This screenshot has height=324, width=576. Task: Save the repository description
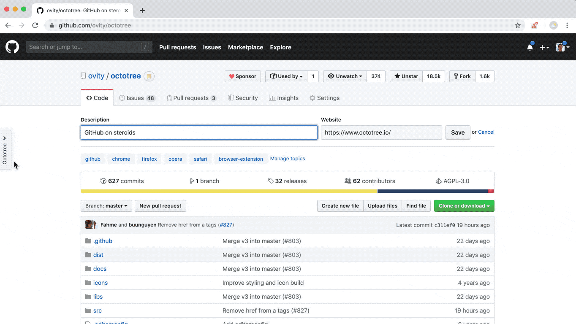coord(458,132)
